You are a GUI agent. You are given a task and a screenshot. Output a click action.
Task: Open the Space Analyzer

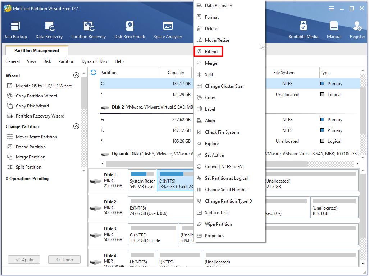tap(168, 29)
